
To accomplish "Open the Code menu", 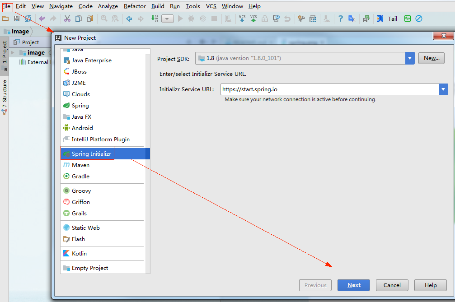I will [85, 6].
